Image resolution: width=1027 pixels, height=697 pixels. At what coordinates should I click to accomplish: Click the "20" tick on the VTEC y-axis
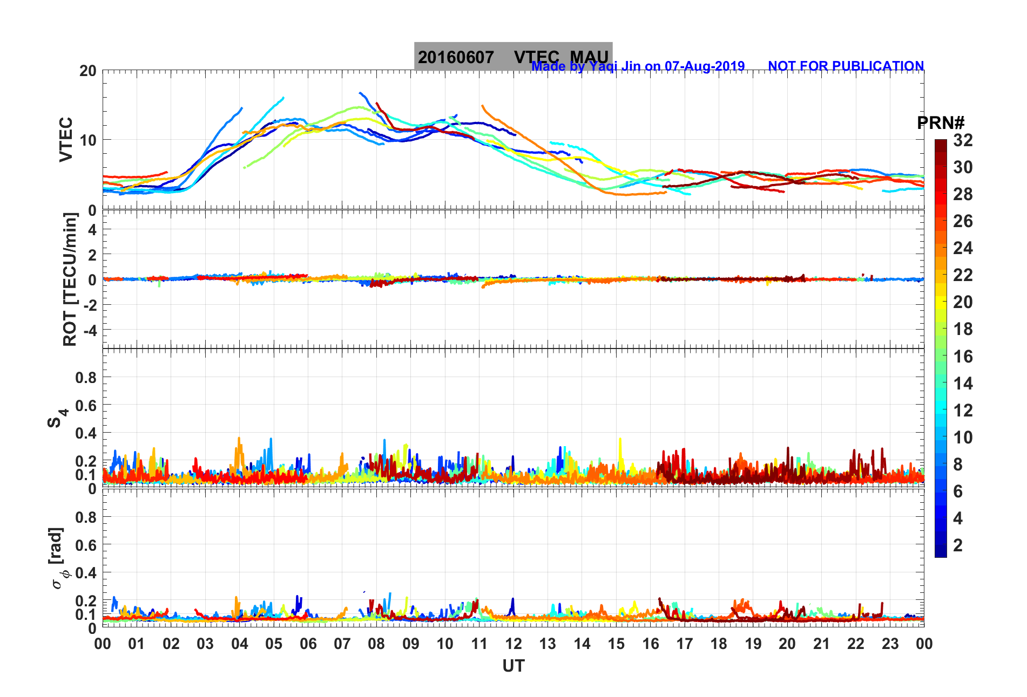pos(88,71)
